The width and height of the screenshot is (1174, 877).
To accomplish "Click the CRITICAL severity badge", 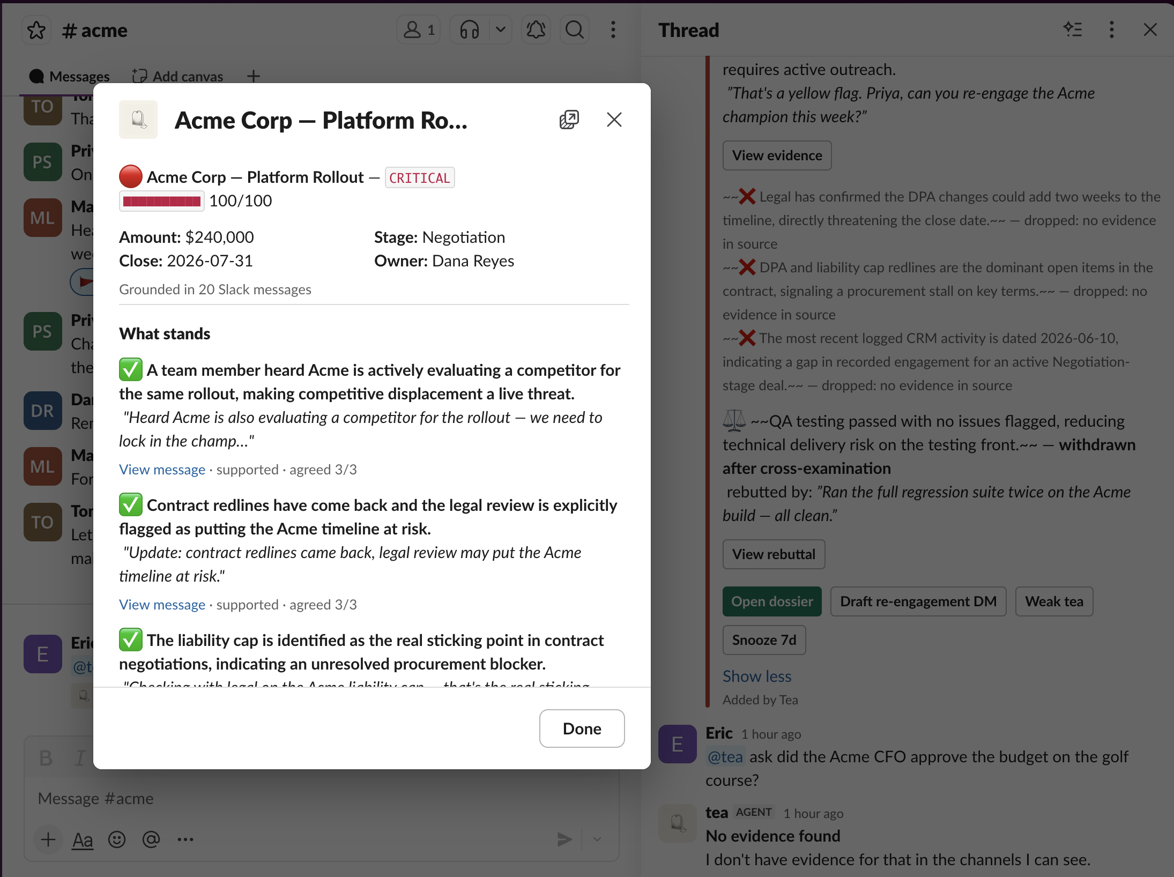I will 420,178.
